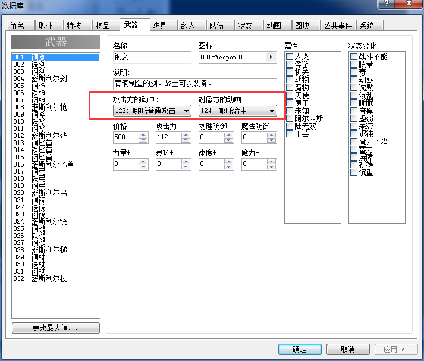424x361 pixels.
Task: Click the 取消 button
Action: (348, 349)
